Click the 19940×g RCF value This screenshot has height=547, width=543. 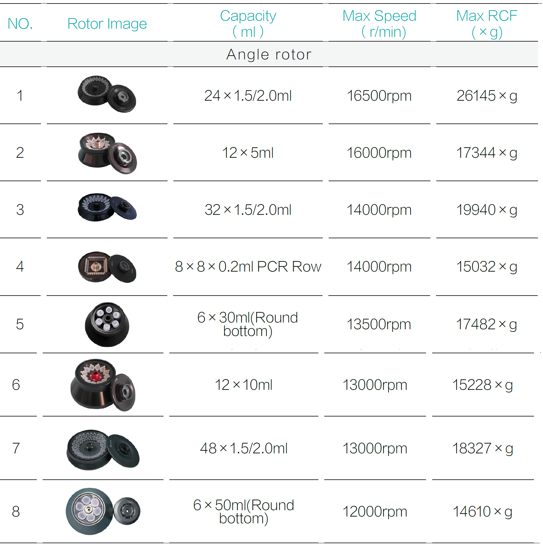tap(487, 210)
